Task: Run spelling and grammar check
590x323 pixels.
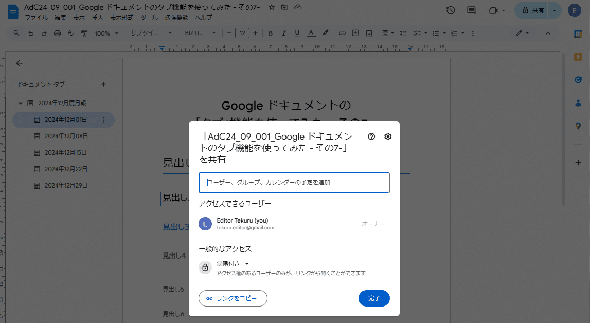Action: [x=70, y=33]
